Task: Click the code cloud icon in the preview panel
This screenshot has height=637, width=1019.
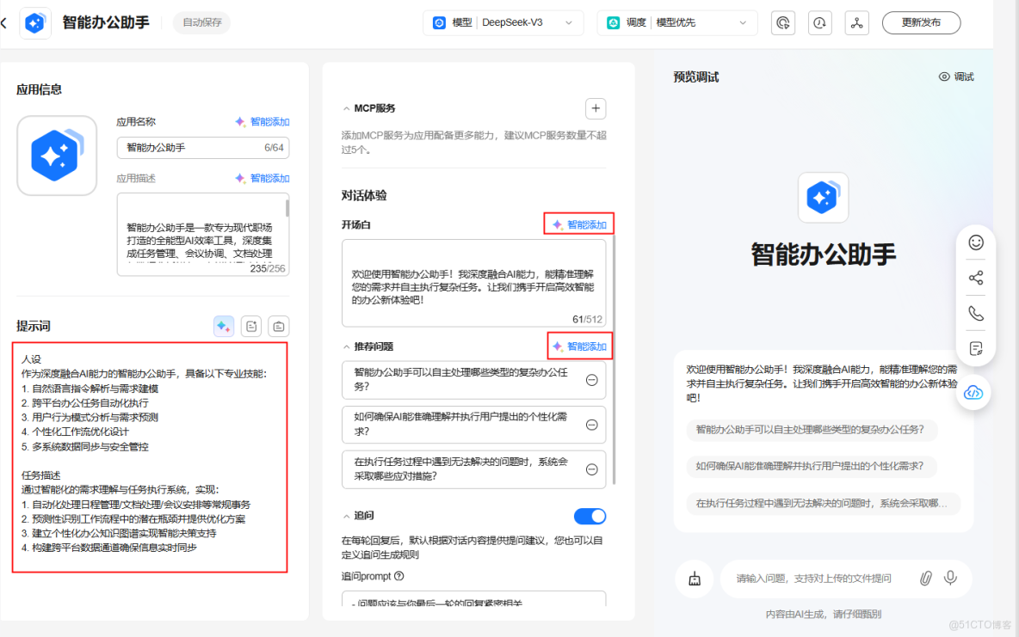Action: pos(973,392)
